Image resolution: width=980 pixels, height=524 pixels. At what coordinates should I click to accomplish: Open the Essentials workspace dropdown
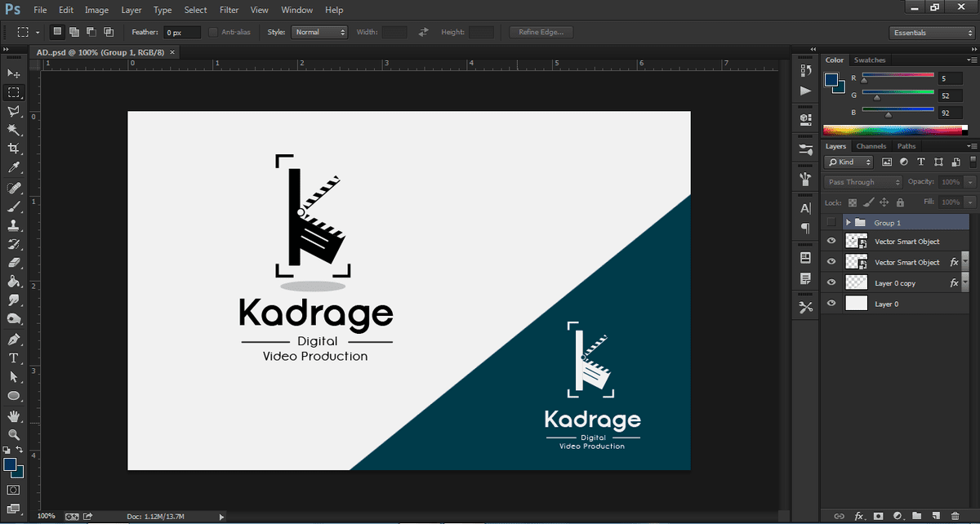pos(931,33)
